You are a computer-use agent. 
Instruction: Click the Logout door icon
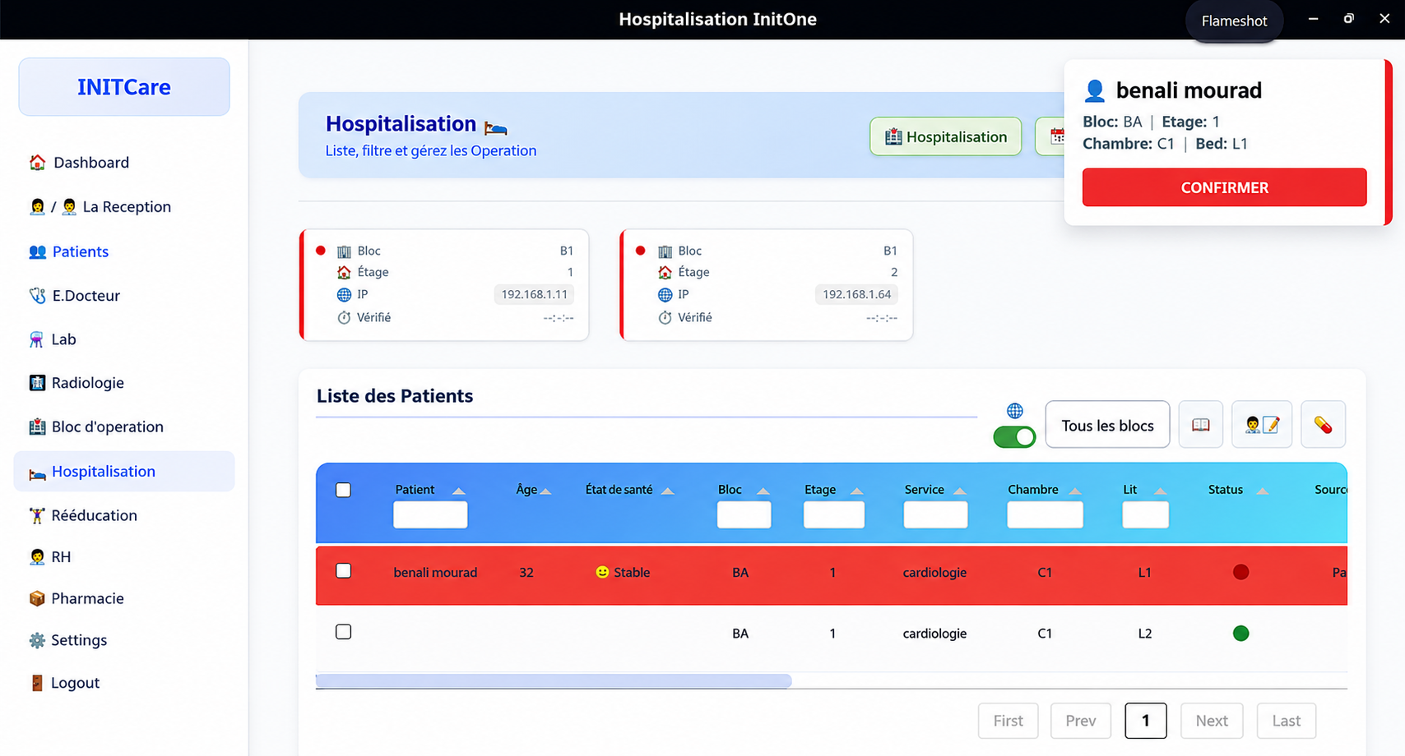37,683
